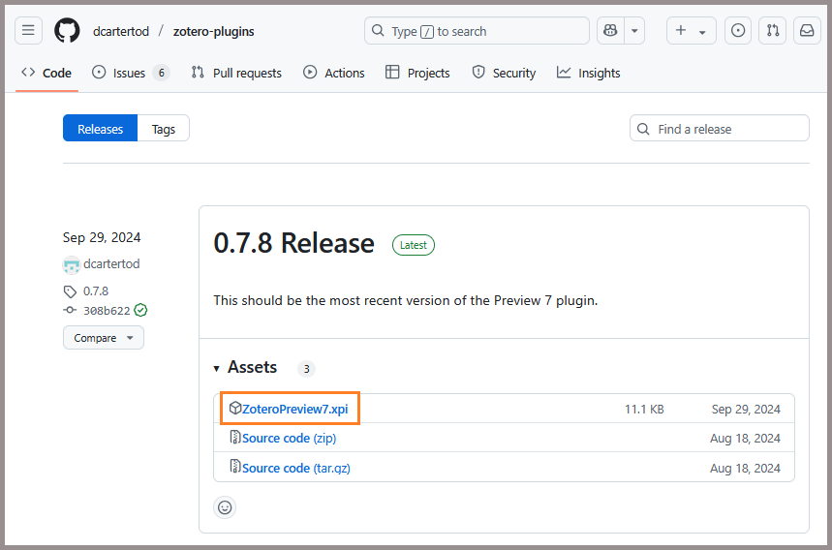
Task: Open the hamburger navigation menu
Action: point(28,31)
